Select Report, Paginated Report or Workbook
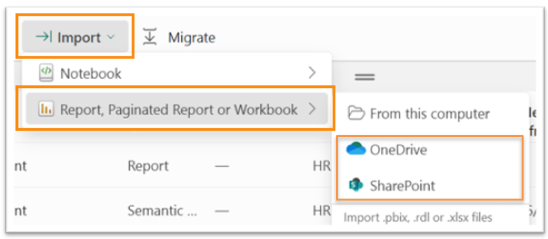This screenshot has width=548, height=239. point(177,109)
